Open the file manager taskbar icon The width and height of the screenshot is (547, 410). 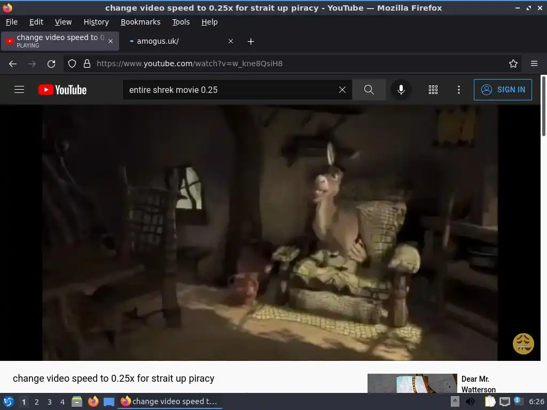click(x=77, y=401)
